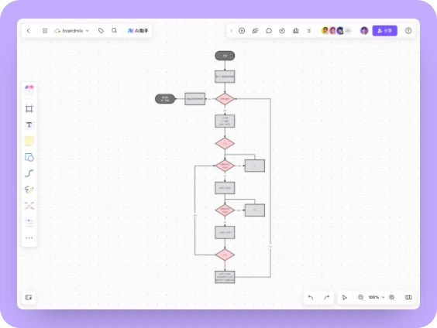Viewport: 437px width, 328px height.
Task: Expand more tools double-chevron
Action: click(x=309, y=31)
